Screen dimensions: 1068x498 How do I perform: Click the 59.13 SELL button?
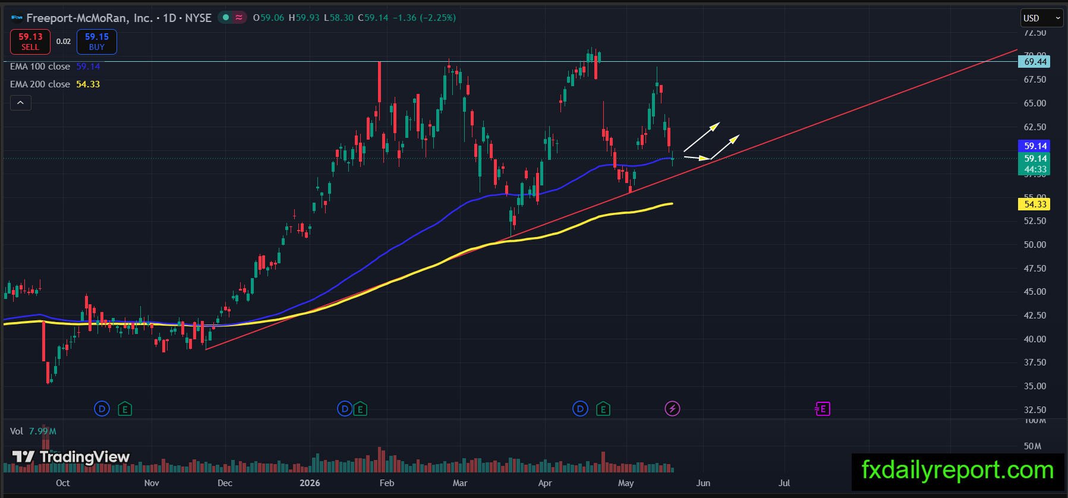pyautogui.click(x=30, y=42)
